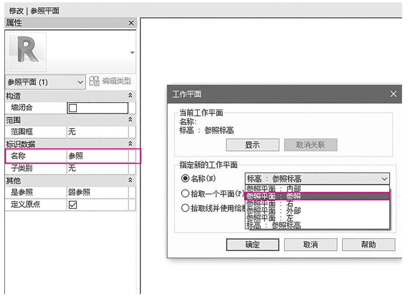Open the type selector dropdown arrow
This screenshot has width=410, height=298.
(132, 53)
